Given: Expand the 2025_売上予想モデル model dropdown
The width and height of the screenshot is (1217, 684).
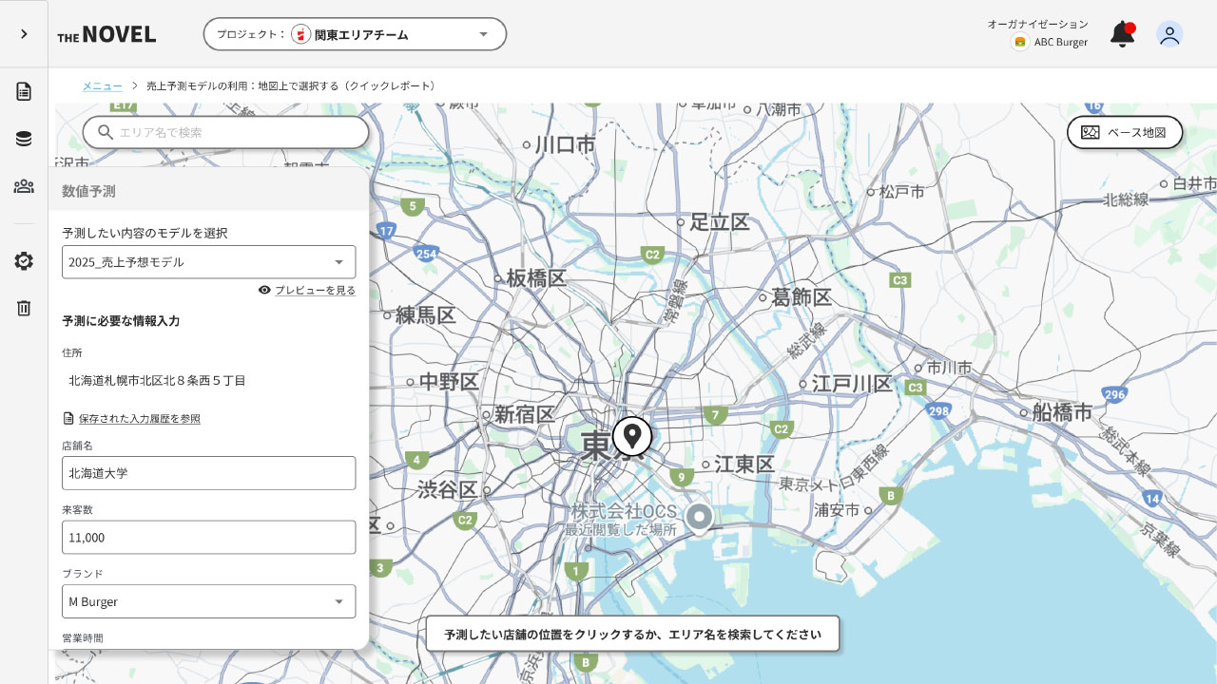Looking at the screenshot, I should (x=209, y=262).
